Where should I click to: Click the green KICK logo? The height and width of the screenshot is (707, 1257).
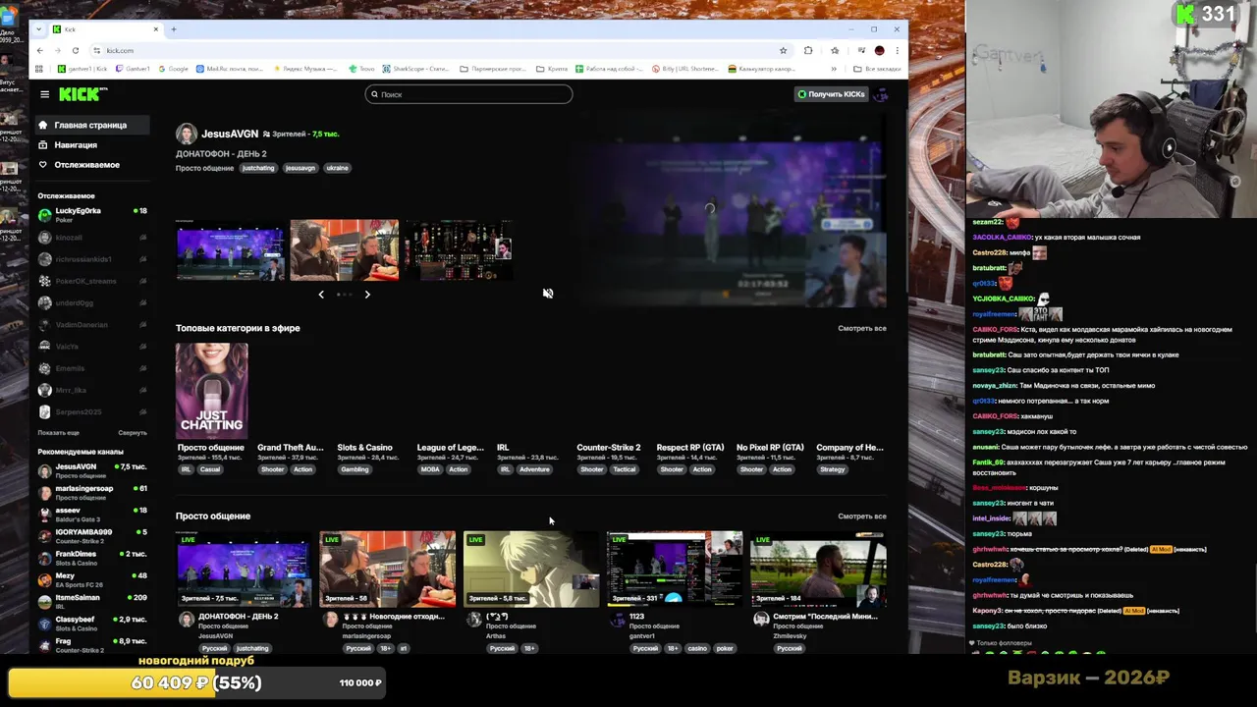click(x=83, y=94)
